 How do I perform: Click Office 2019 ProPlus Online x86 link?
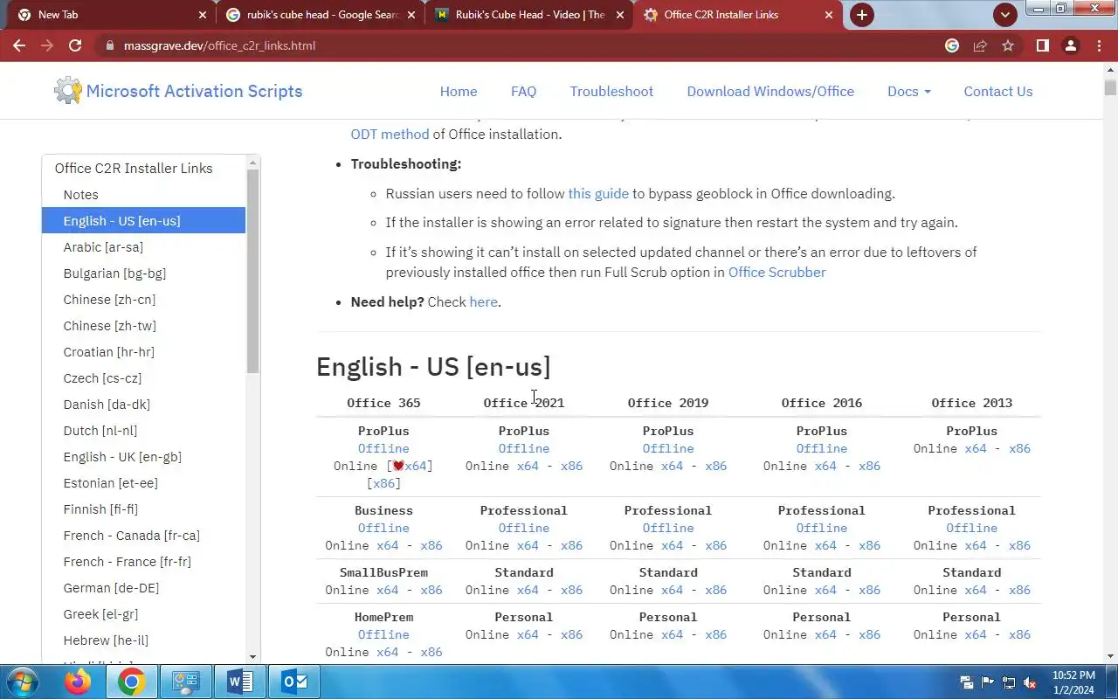[x=716, y=466]
